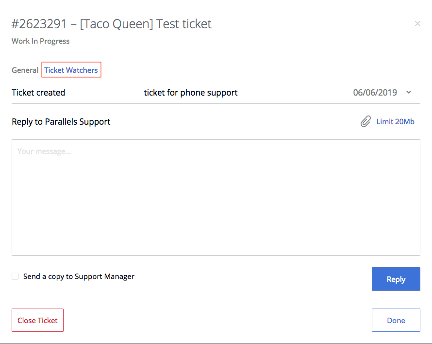Enable Send a copy to Support Manager checkbox
The image size is (432, 344).
pyautogui.click(x=15, y=276)
